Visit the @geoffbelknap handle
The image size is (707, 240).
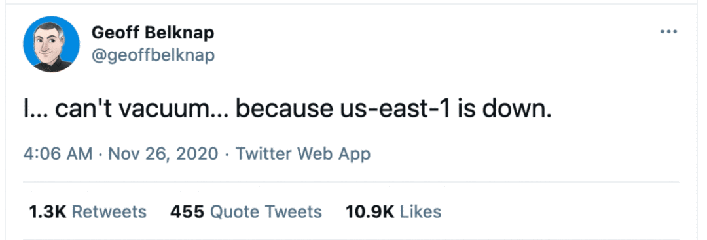153,55
